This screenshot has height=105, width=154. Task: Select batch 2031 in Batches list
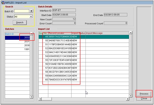(17, 42)
